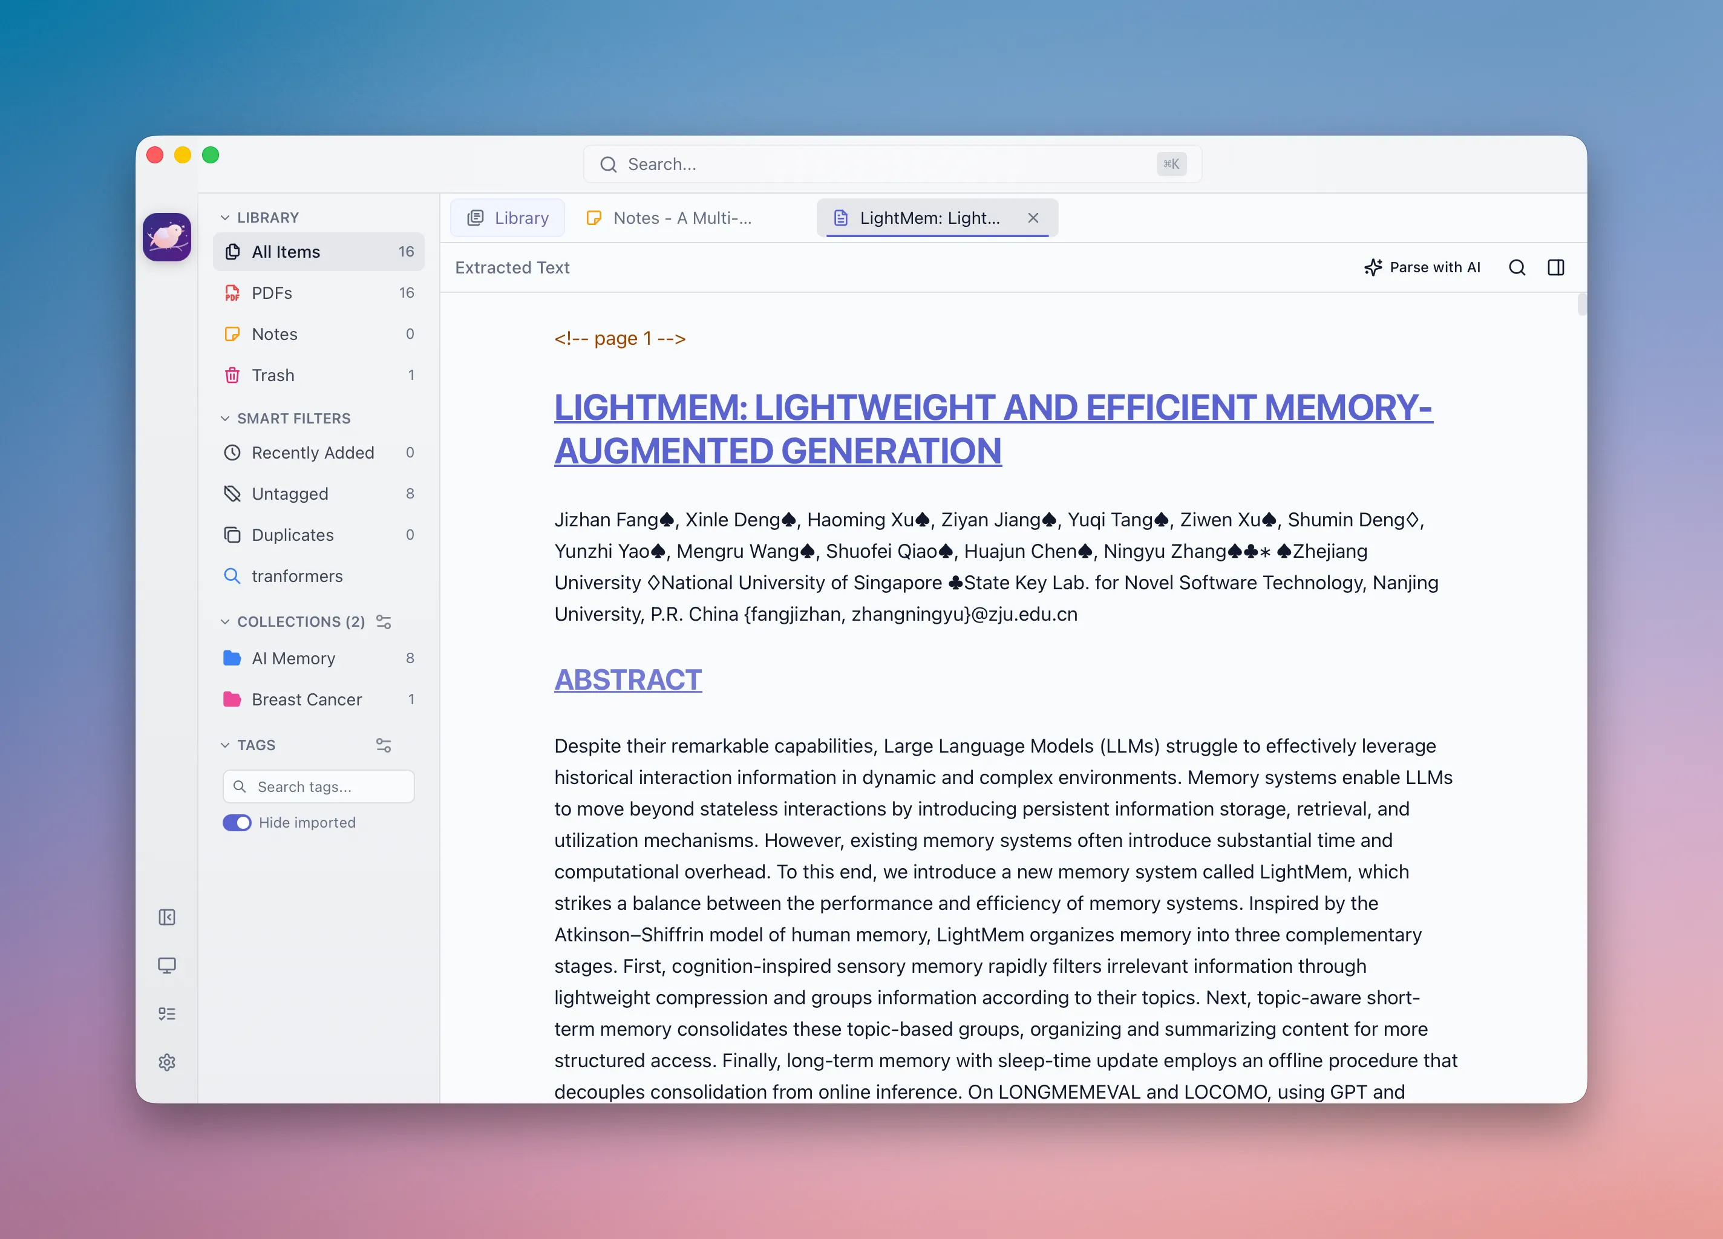Viewport: 1723px width, 1239px height.
Task: Click the Trash bin icon
Action: pos(232,375)
